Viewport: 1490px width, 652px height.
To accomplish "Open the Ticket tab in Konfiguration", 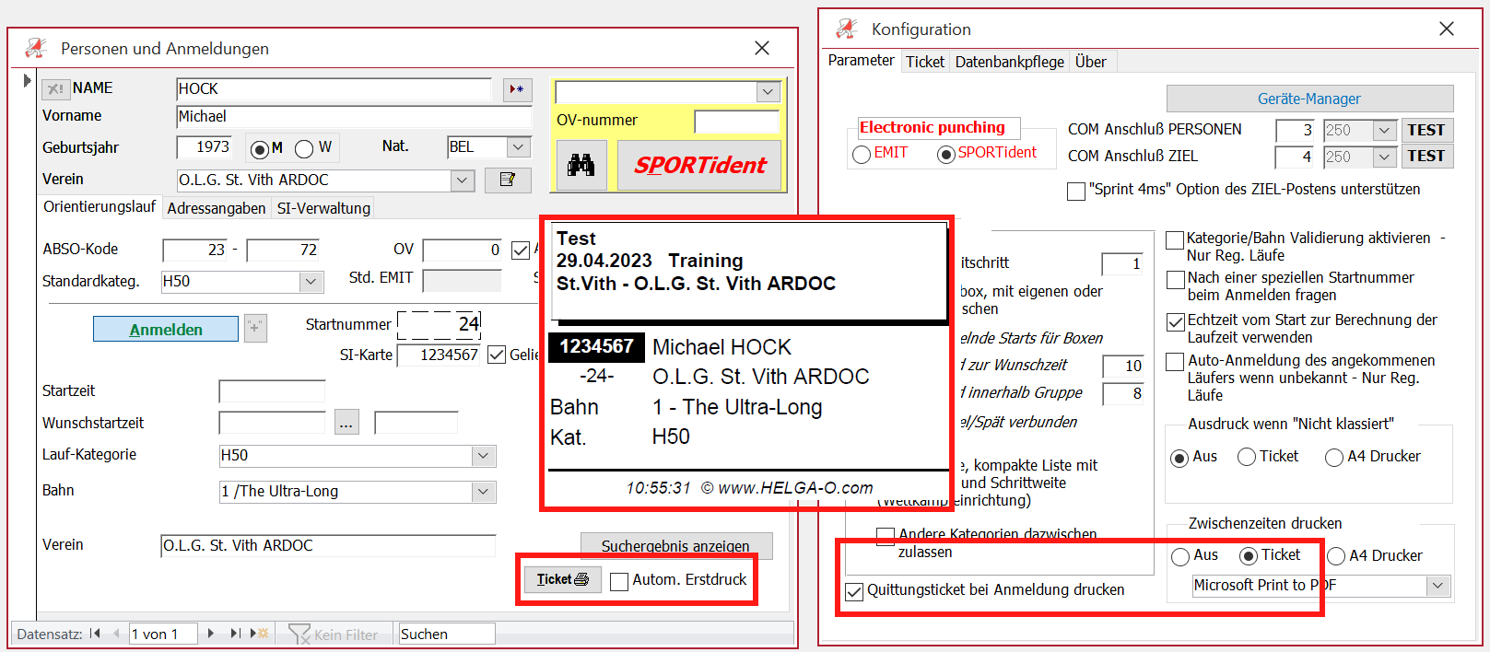I will [925, 62].
